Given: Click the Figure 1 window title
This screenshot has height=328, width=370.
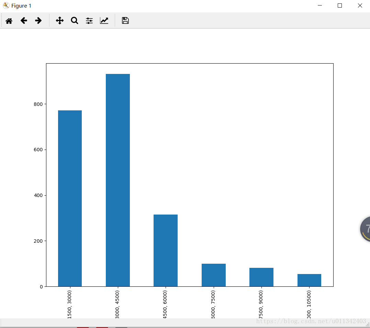Looking at the screenshot, I should (21, 6).
